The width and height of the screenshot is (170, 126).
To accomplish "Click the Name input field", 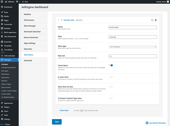I will pyautogui.click(x=133, y=27).
